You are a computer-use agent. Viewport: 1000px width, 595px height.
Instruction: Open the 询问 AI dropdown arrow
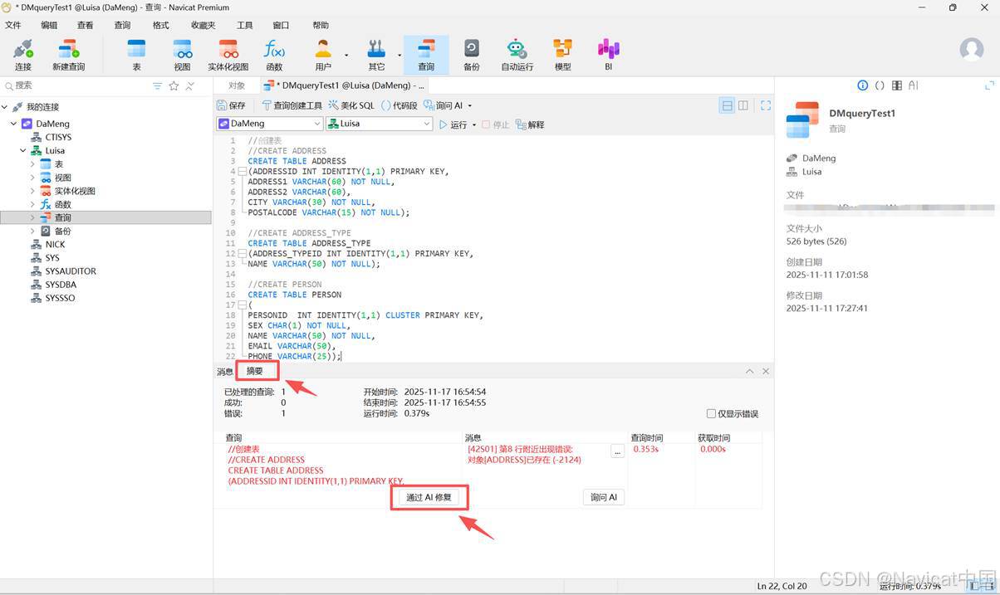point(470,106)
